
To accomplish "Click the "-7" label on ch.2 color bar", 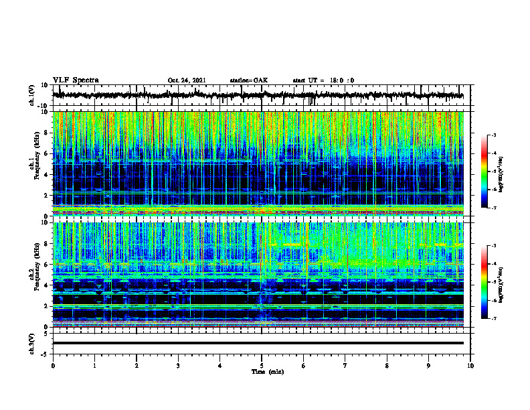I will [493, 318].
